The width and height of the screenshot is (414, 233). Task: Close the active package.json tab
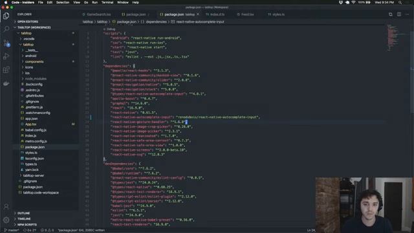click(198, 14)
